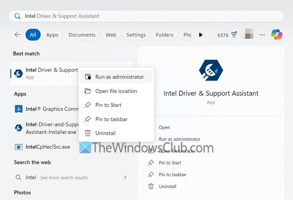
Task: Click pin icon beside details pane Pin to Start
Action: (x=151, y=163)
